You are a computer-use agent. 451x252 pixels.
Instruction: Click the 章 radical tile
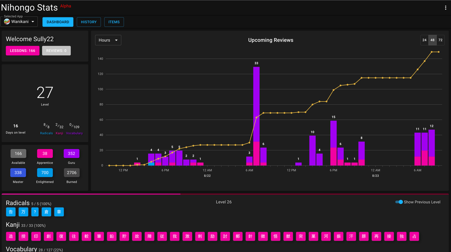[x=59, y=212]
